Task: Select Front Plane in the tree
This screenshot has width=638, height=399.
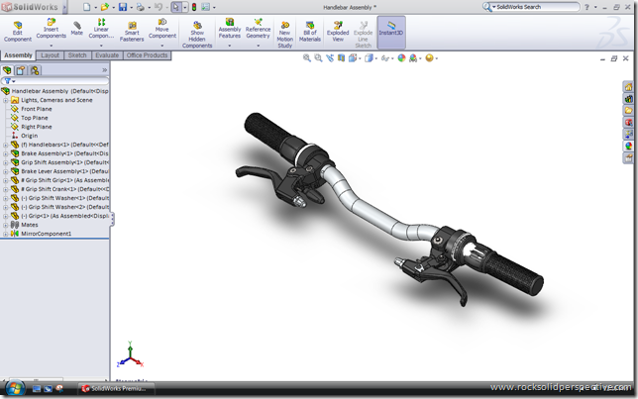Action: pos(37,109)
